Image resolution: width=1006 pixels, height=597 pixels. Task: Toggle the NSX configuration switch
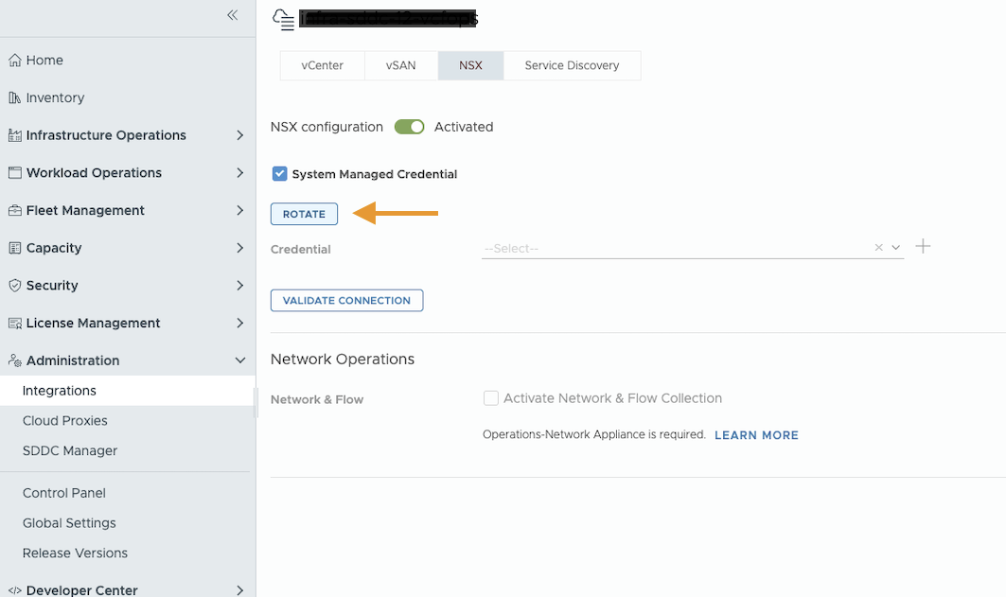coord(410,127)
